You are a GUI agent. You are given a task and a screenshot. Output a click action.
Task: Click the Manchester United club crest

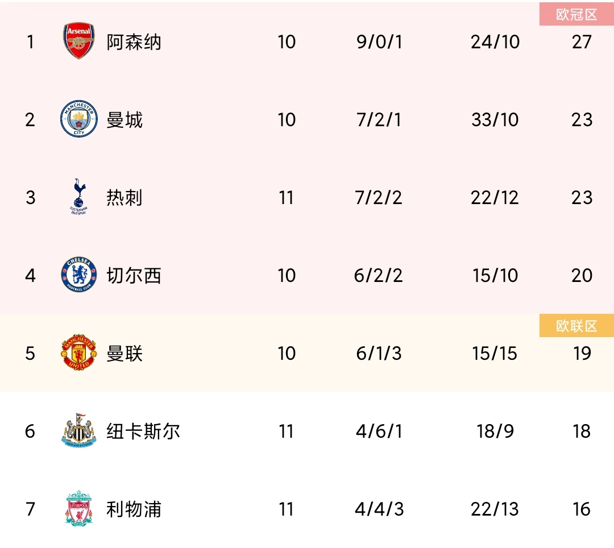(78, 352)
